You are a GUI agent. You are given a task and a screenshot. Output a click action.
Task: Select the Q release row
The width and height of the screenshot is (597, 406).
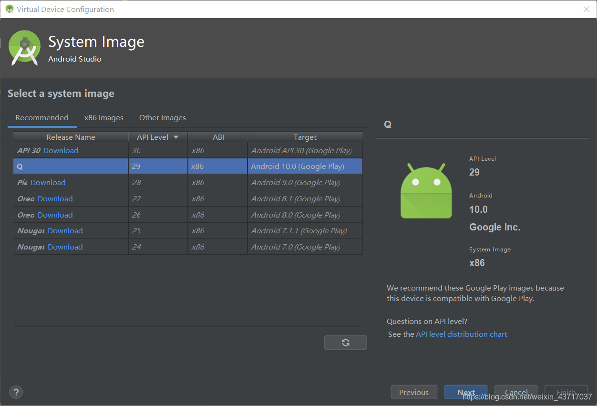(188, 166)
